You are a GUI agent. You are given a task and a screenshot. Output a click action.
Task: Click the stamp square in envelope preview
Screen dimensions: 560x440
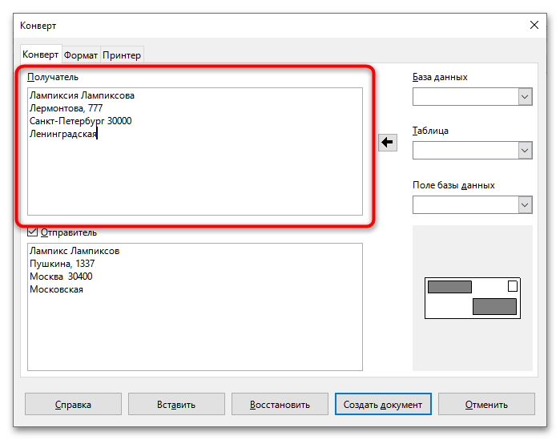(x=513, y=286)
